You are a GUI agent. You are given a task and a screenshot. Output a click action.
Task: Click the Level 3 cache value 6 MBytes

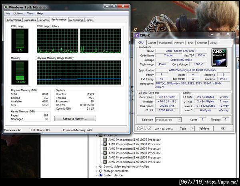pos(206,110)
